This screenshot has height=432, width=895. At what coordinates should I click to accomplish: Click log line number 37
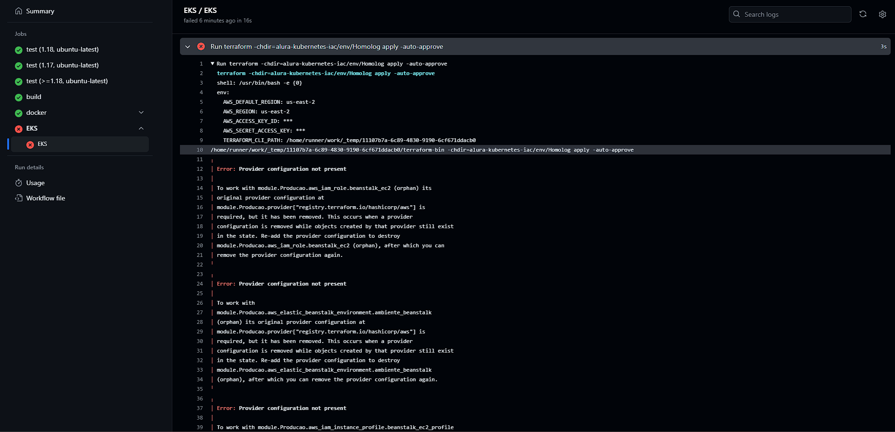click(200, 408)
